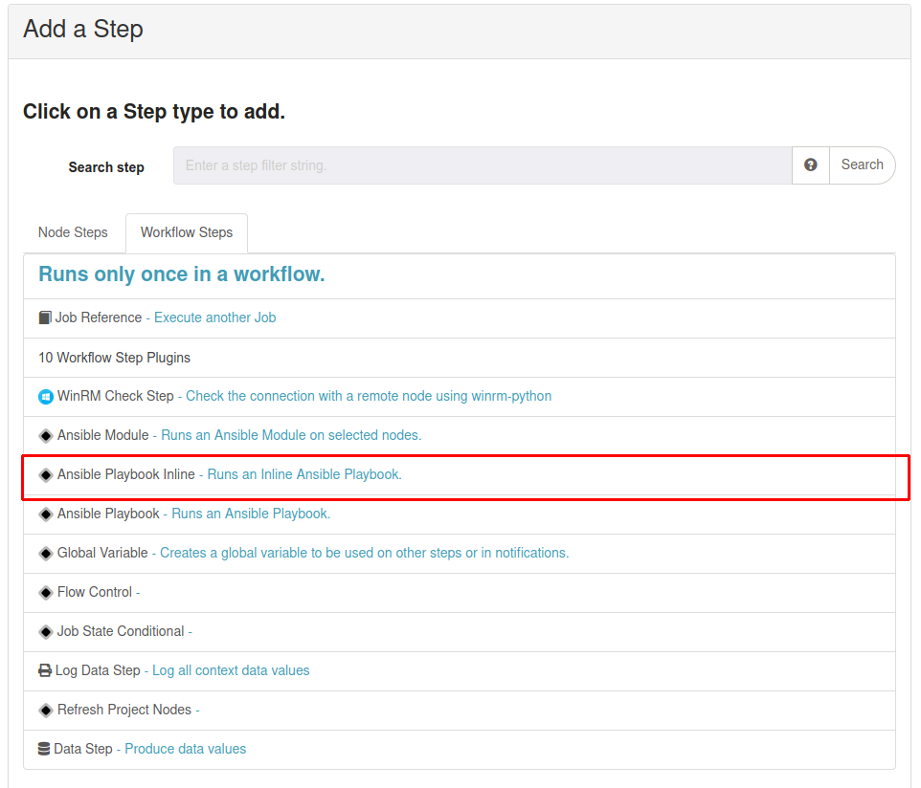Click the Search button
Screen dimensions: 921x788
pyautogui.click(x=862, y=165)
